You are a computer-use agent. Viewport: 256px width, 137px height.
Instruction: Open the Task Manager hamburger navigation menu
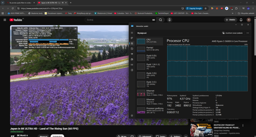(132, 33)
